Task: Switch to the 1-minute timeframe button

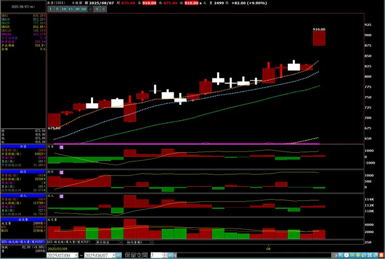Action: [50, 9]
